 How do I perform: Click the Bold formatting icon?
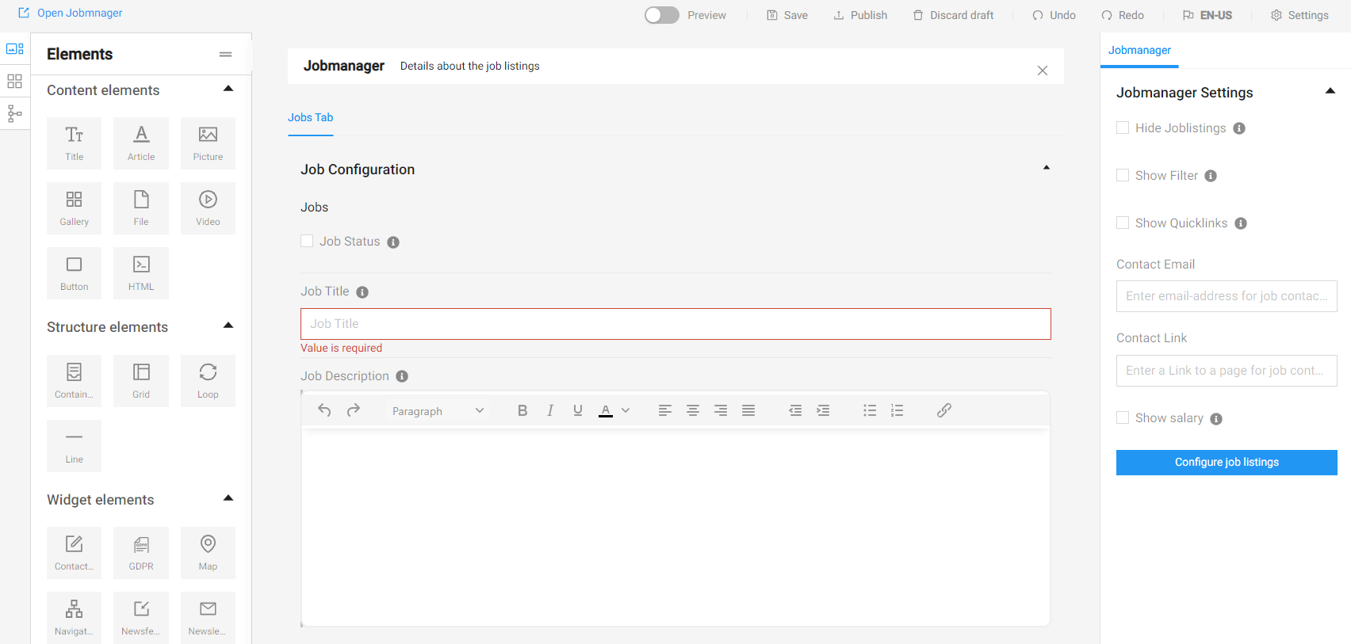tap(522, 410)
